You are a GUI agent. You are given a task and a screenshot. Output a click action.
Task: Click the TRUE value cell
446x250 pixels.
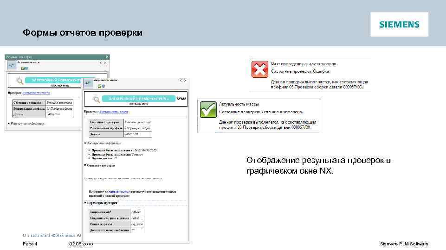click(137, 218)
